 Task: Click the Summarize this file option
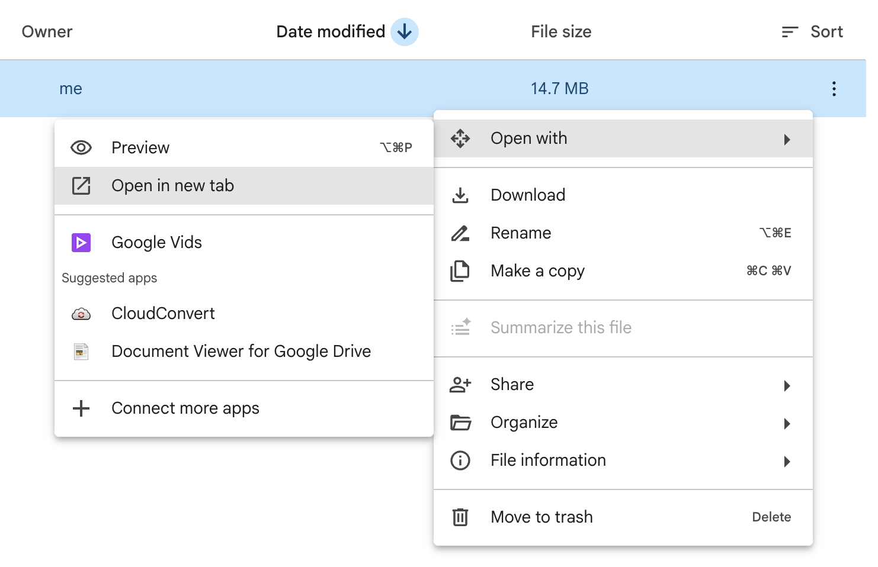[560, 328]
